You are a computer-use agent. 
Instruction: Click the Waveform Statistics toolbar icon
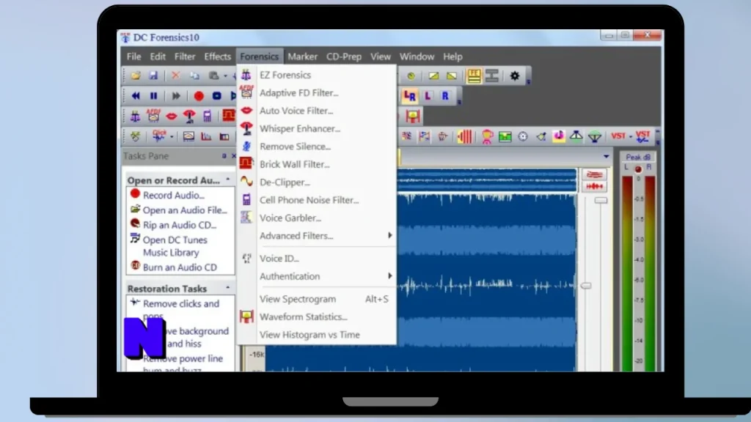pos(412,116)
